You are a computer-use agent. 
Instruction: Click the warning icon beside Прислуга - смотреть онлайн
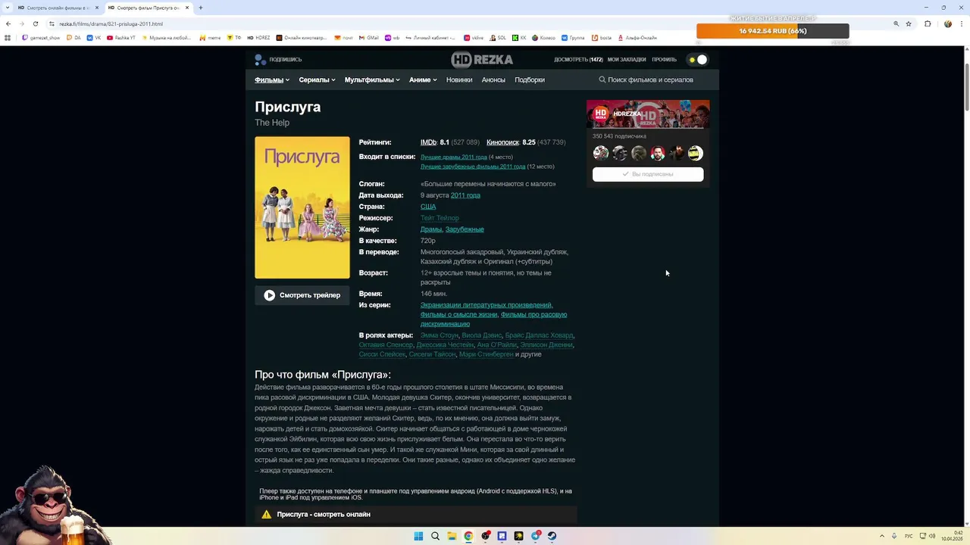click(x=267, y=515)
